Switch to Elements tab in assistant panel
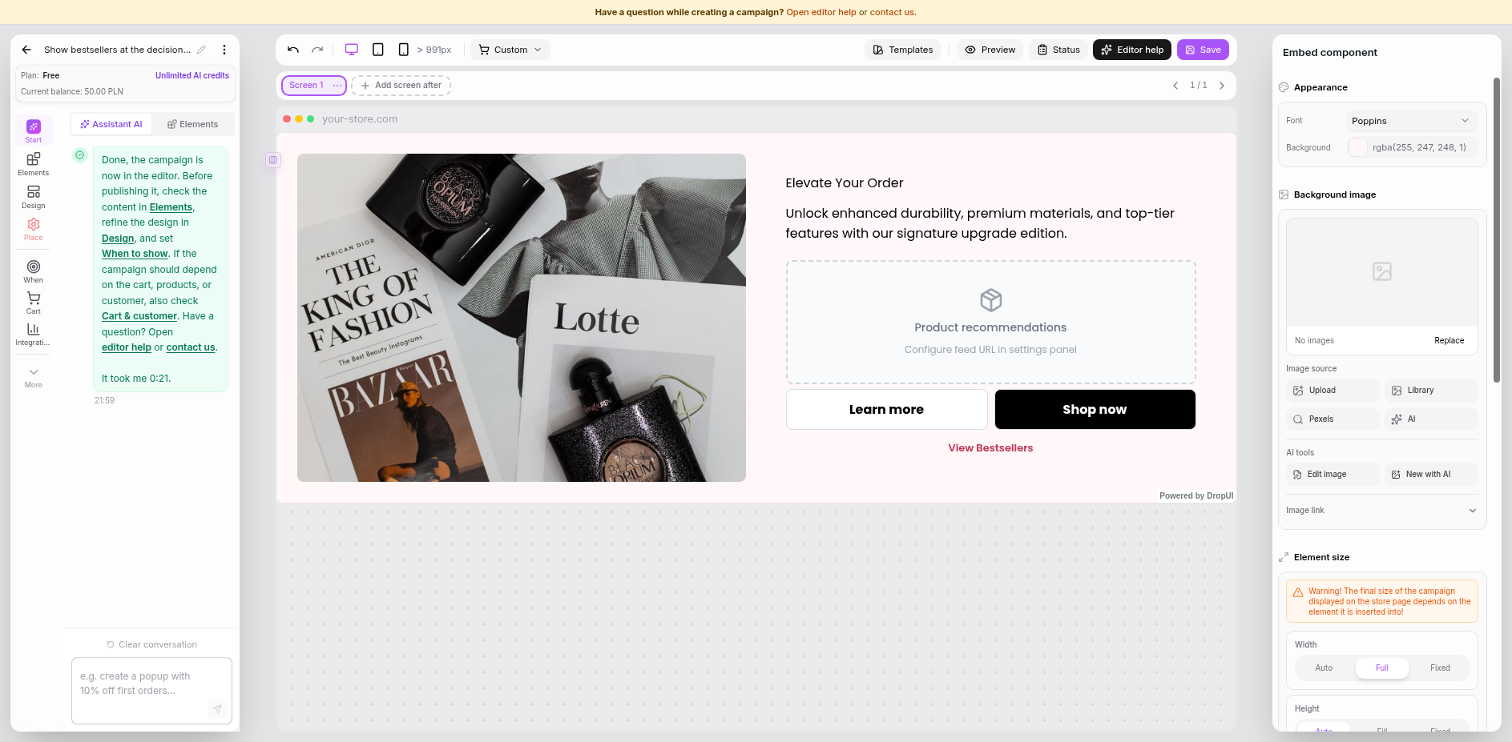 coord(192,124)
